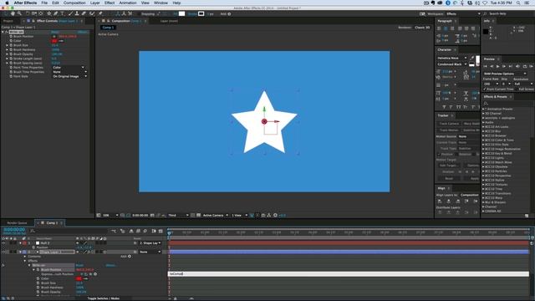The width and height of the screenshot is (535, 301).
Task: Select the Clone Stamp tool
Action: click(x=77, y=13)
